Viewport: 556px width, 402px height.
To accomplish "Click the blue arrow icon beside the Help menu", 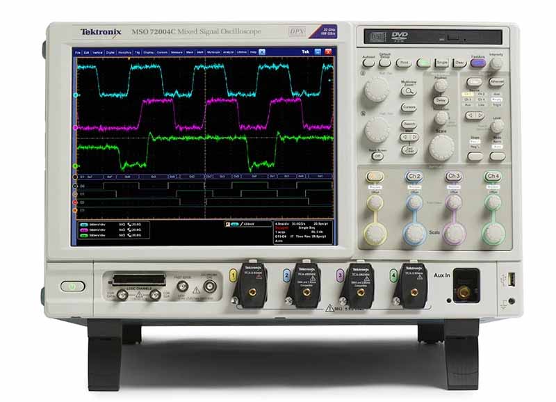I will click(x=262, y=51).
